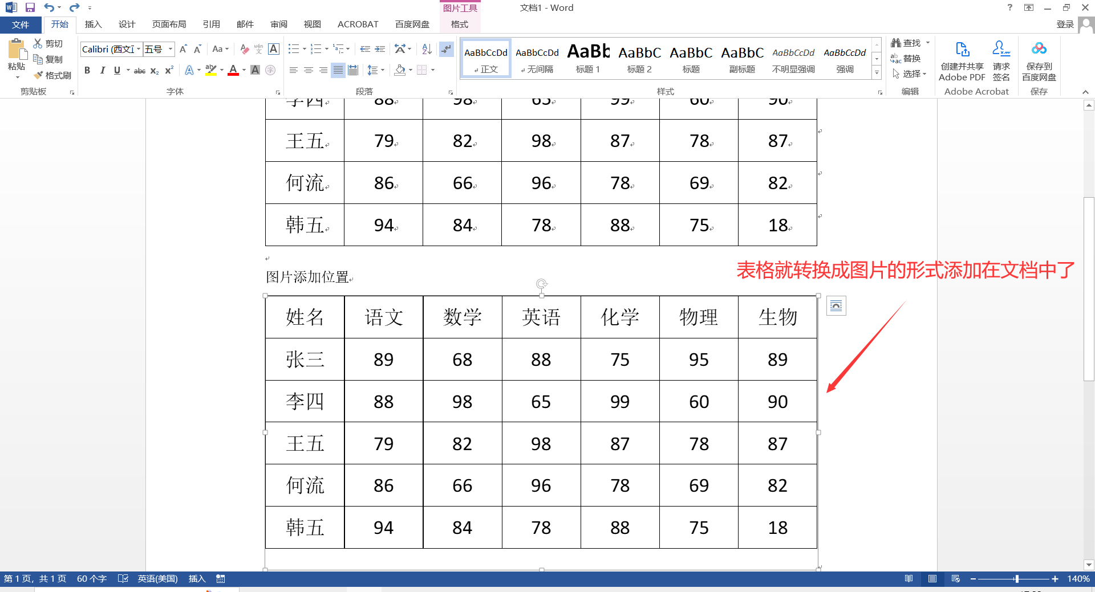
Task: Decrease font size with shrink font icon
Action: point(197,49)
